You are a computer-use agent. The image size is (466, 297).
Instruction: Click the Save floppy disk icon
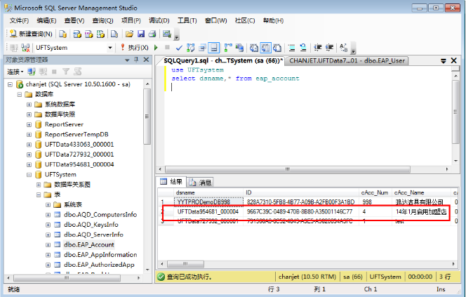tap(141, 34)
